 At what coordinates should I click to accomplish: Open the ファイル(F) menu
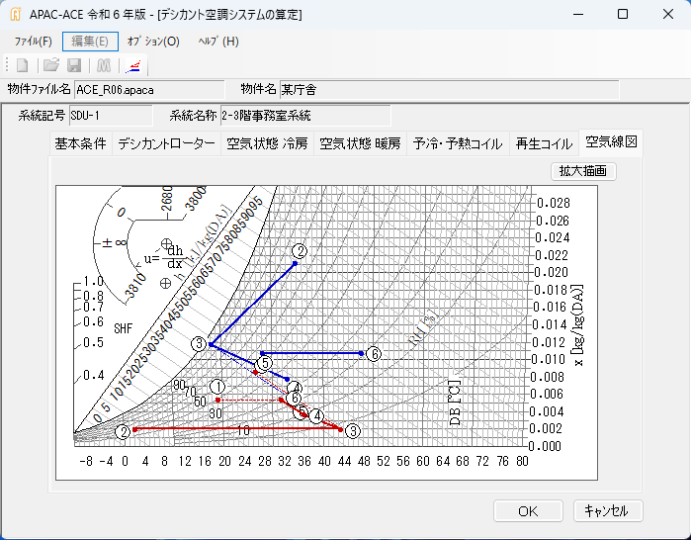(33, 42)
